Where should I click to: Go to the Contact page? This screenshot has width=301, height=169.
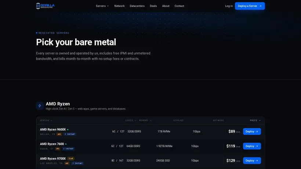pyautogui.click(x=179, y=6)
